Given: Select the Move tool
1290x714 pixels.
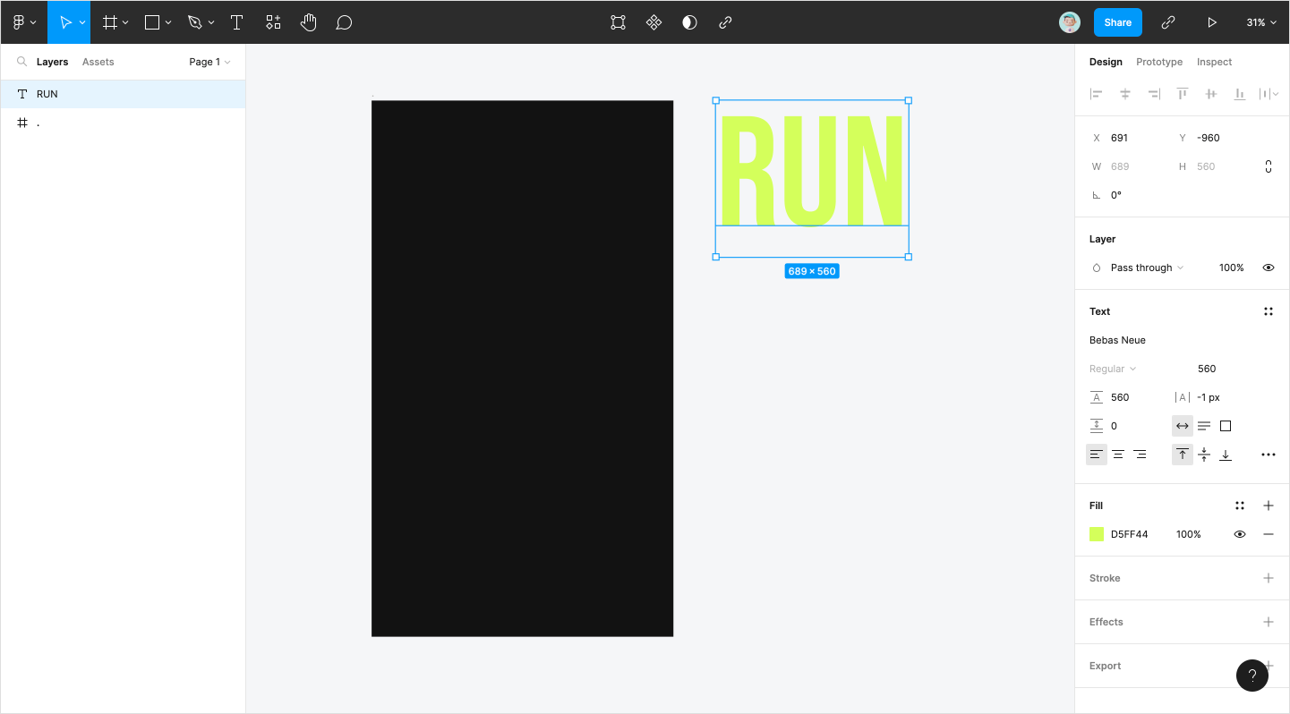Looking at the screenshot, I should click(x=64, y=22).
